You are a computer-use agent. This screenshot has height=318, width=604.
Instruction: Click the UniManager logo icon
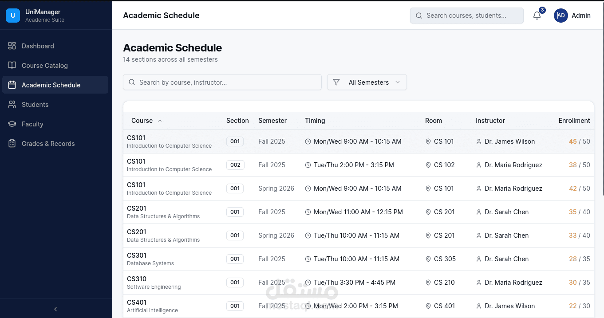(13, 16)
